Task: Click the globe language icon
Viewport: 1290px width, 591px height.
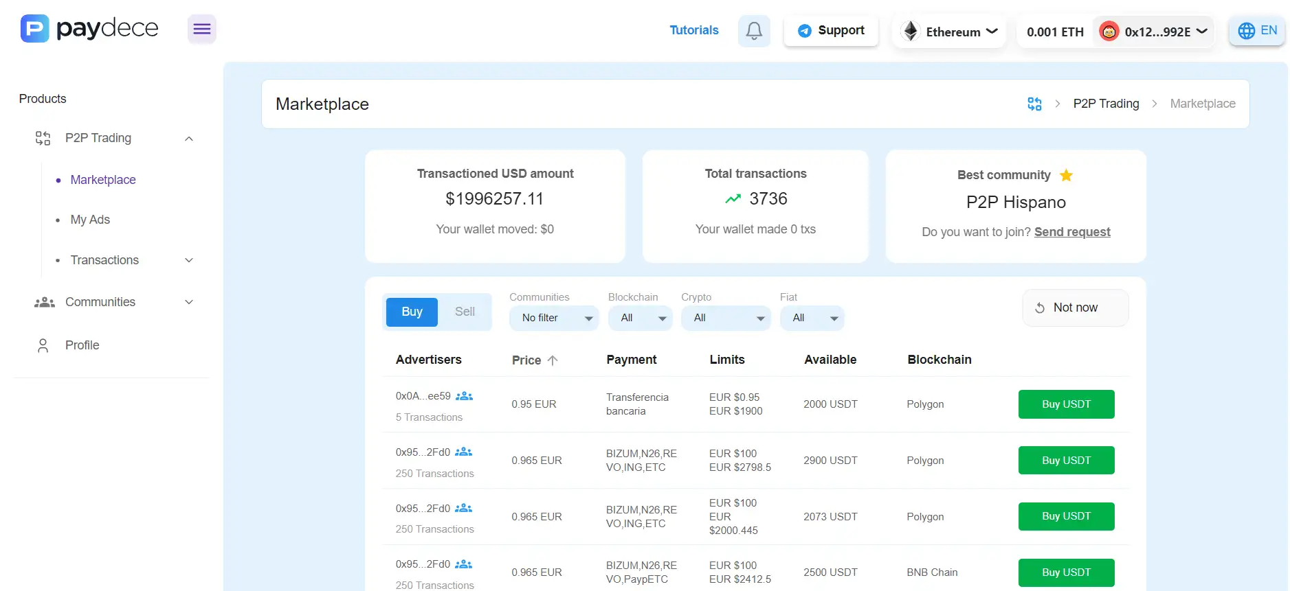Action: 1246,31
